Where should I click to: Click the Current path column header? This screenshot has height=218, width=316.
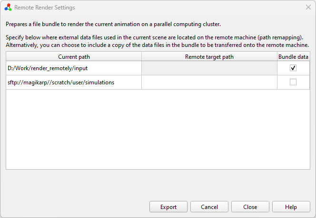[74, 57]
